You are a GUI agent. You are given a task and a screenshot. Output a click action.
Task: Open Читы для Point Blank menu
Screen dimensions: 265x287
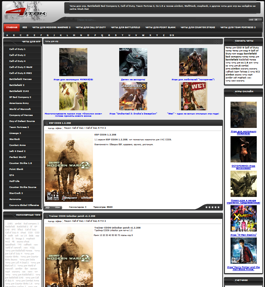pos(160,27)
